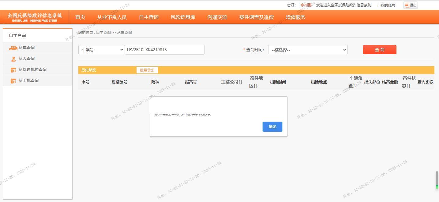Click the 退出 logout icon button

coord(410,5)
